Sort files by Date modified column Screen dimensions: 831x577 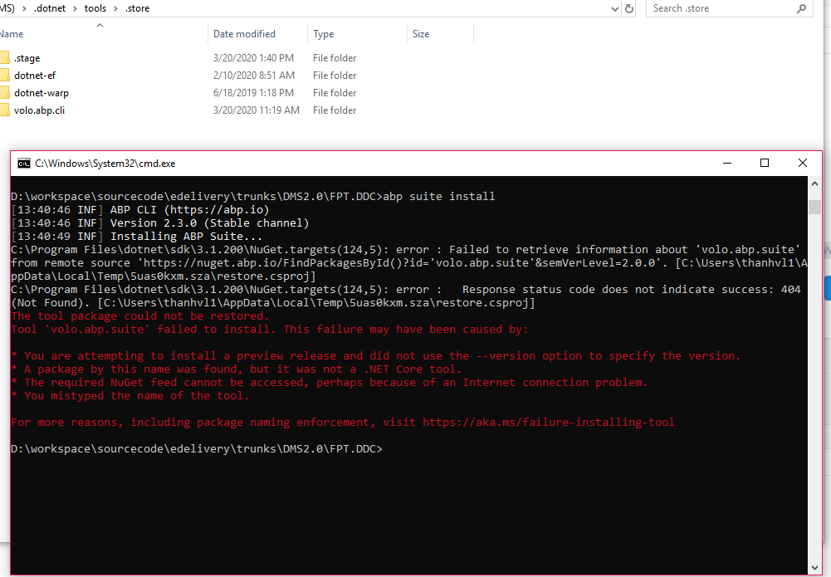[x=244, y=34]
